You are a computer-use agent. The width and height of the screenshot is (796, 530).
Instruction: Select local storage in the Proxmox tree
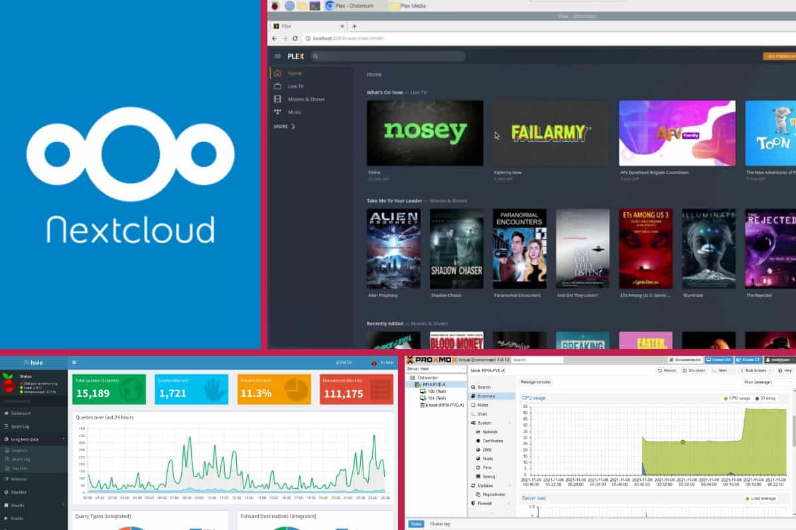coord(440,405)
